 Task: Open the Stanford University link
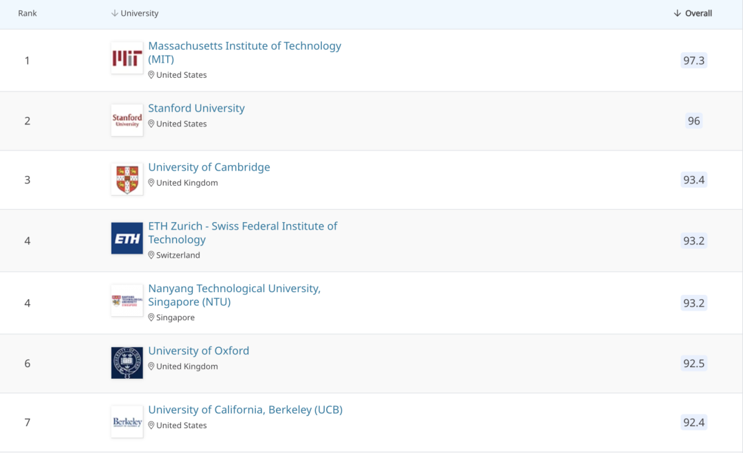coord(196,108)
